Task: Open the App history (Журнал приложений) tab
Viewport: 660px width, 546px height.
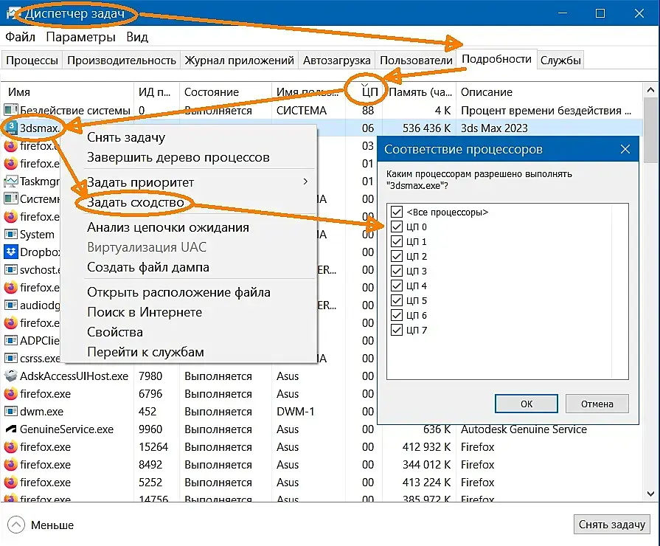Action: click(240, 61)
